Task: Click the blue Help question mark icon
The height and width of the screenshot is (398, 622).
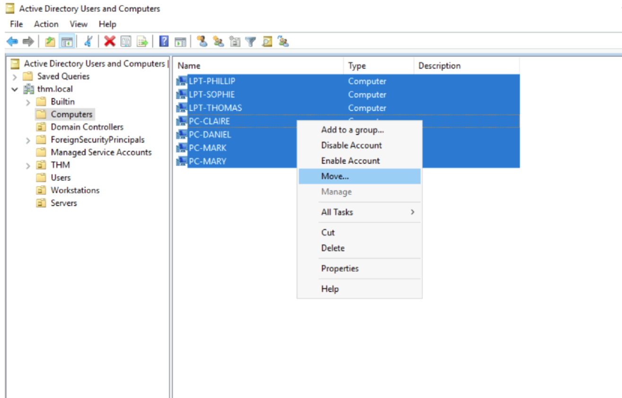Action: [164, 42]
